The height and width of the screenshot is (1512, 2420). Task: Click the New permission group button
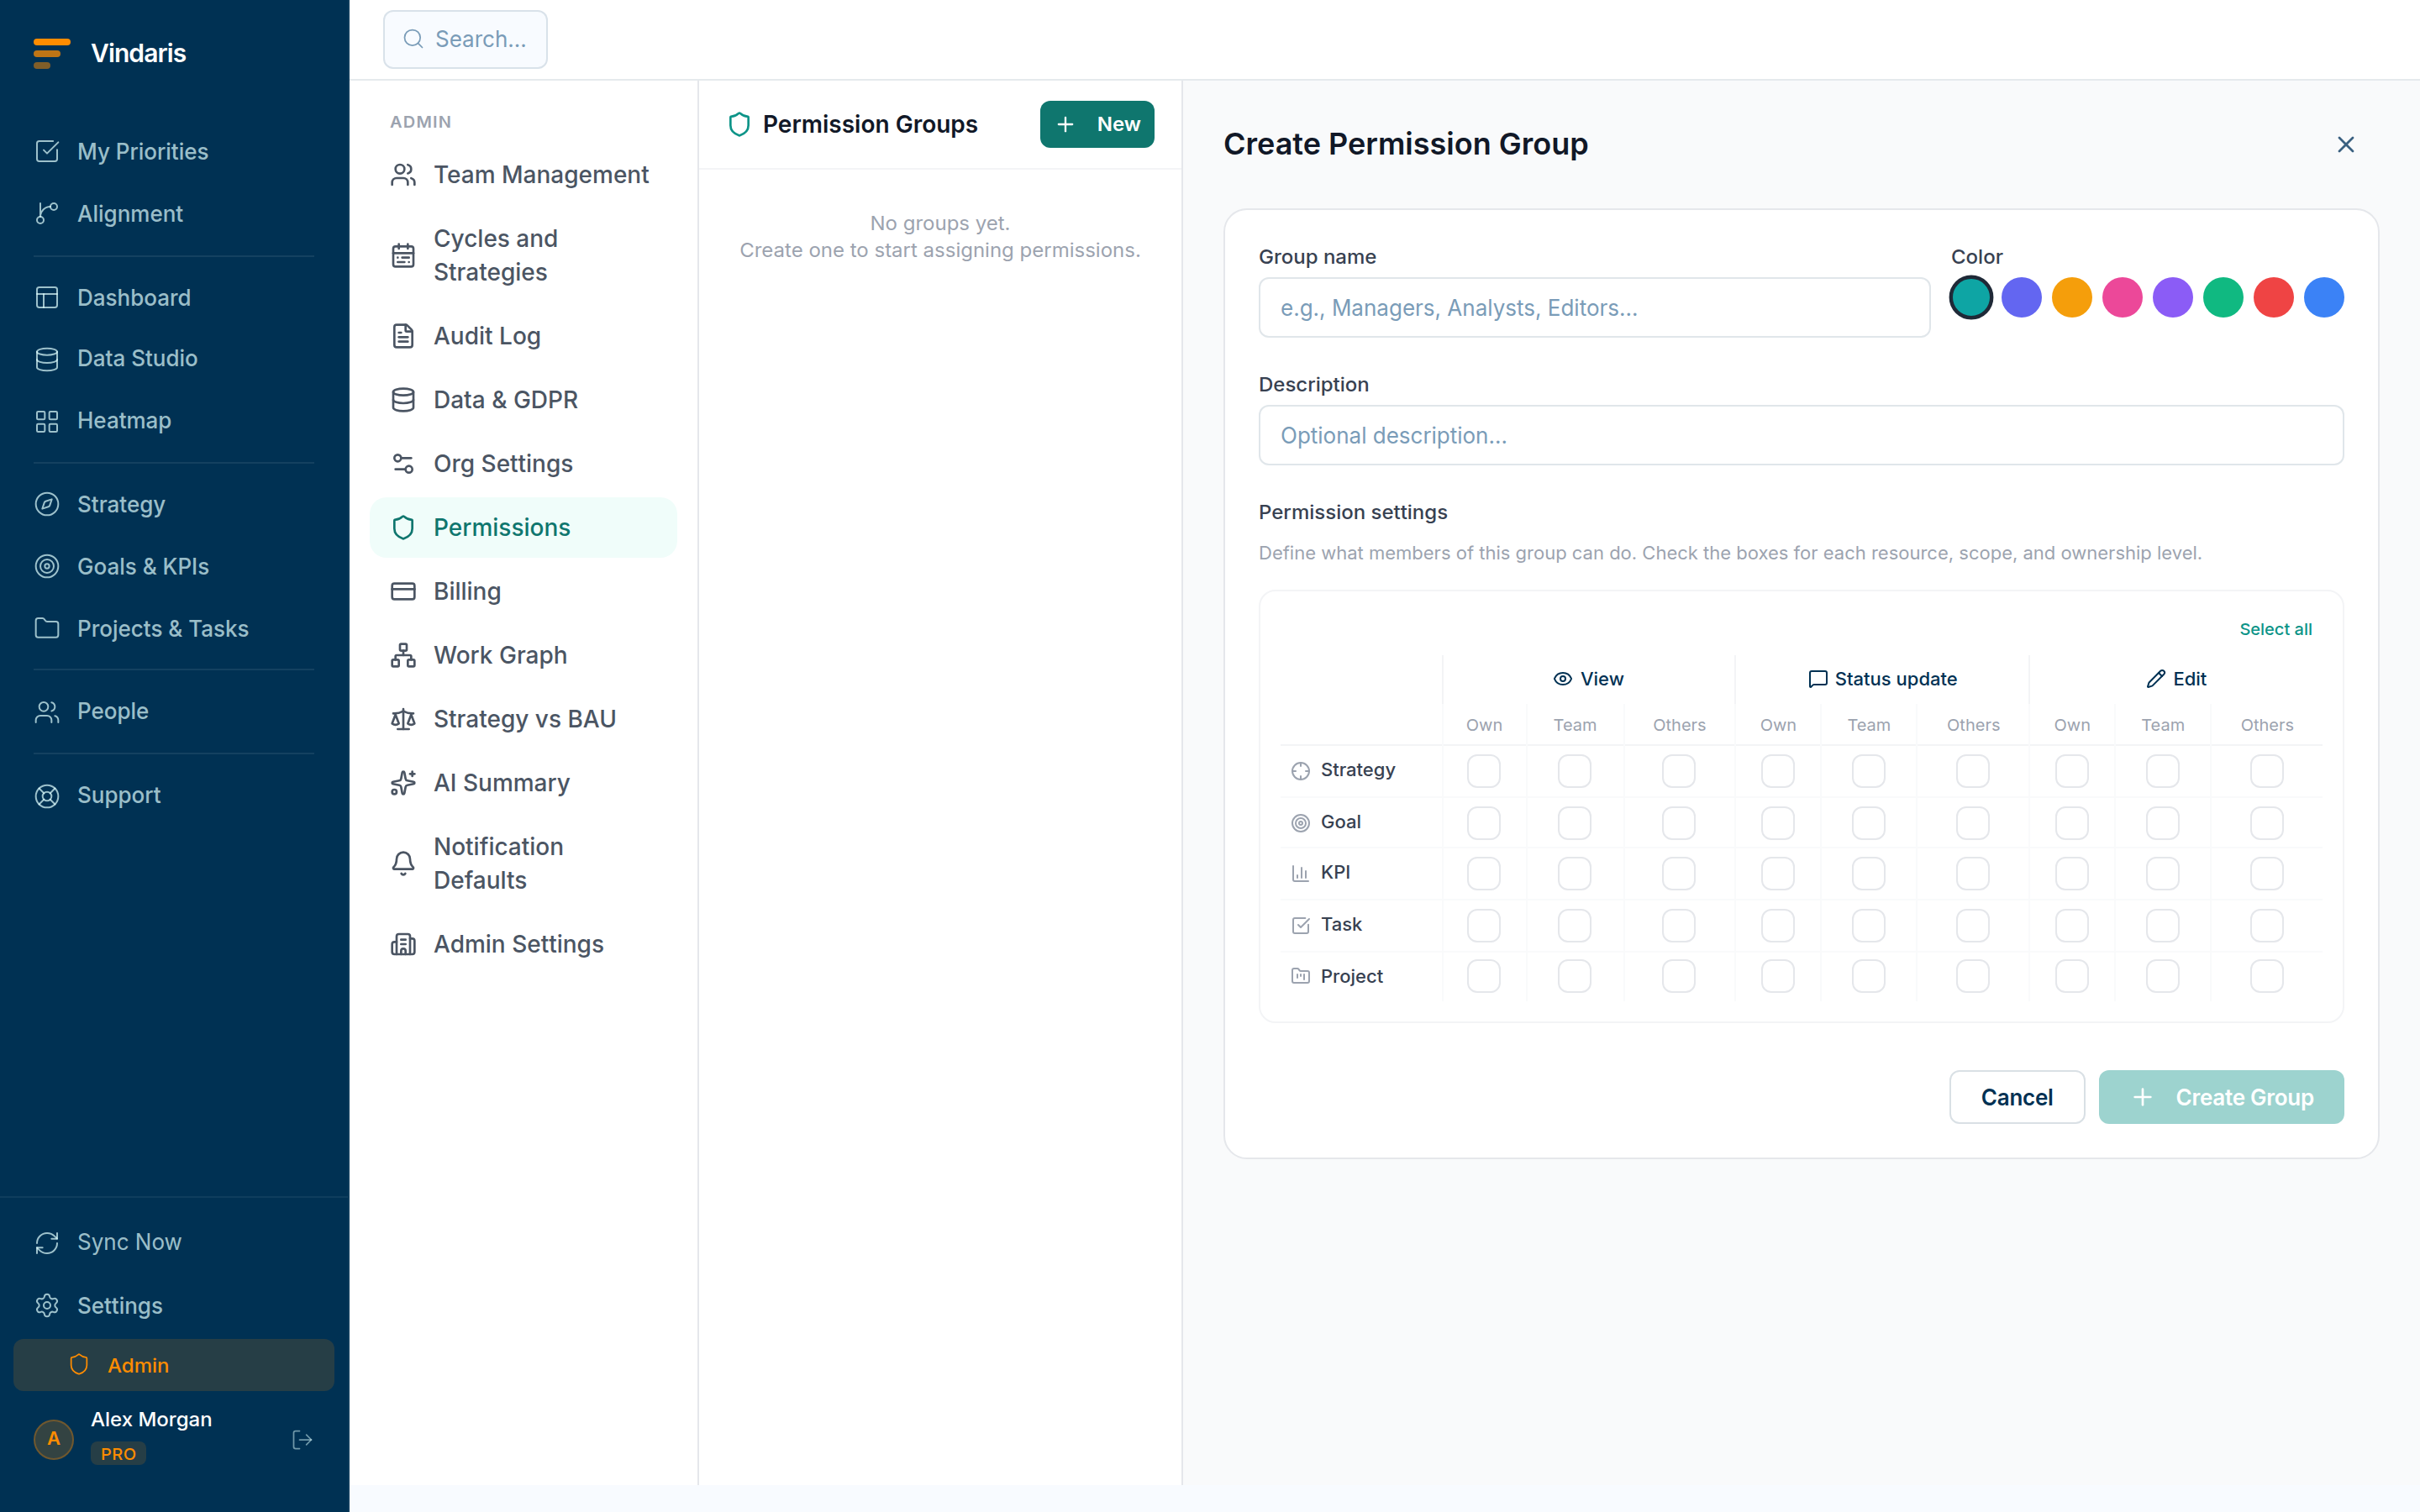coord(1097,124)
